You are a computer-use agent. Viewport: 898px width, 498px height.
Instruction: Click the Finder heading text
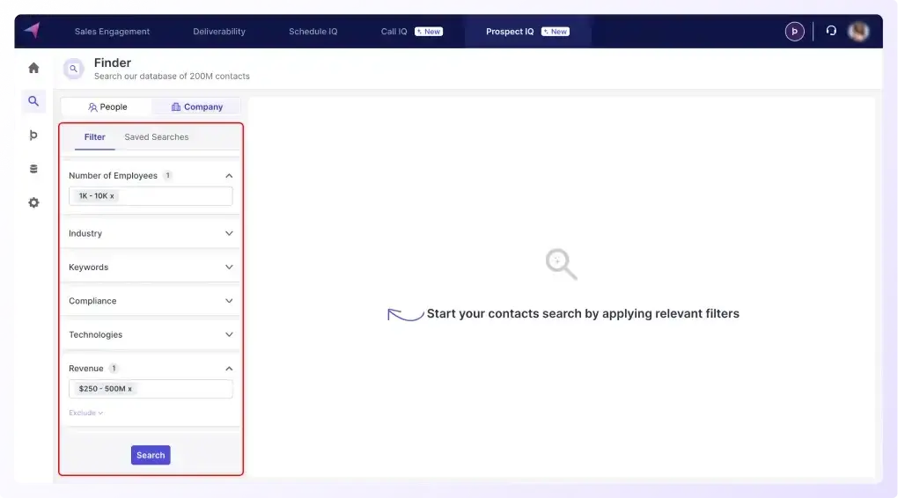113,63
